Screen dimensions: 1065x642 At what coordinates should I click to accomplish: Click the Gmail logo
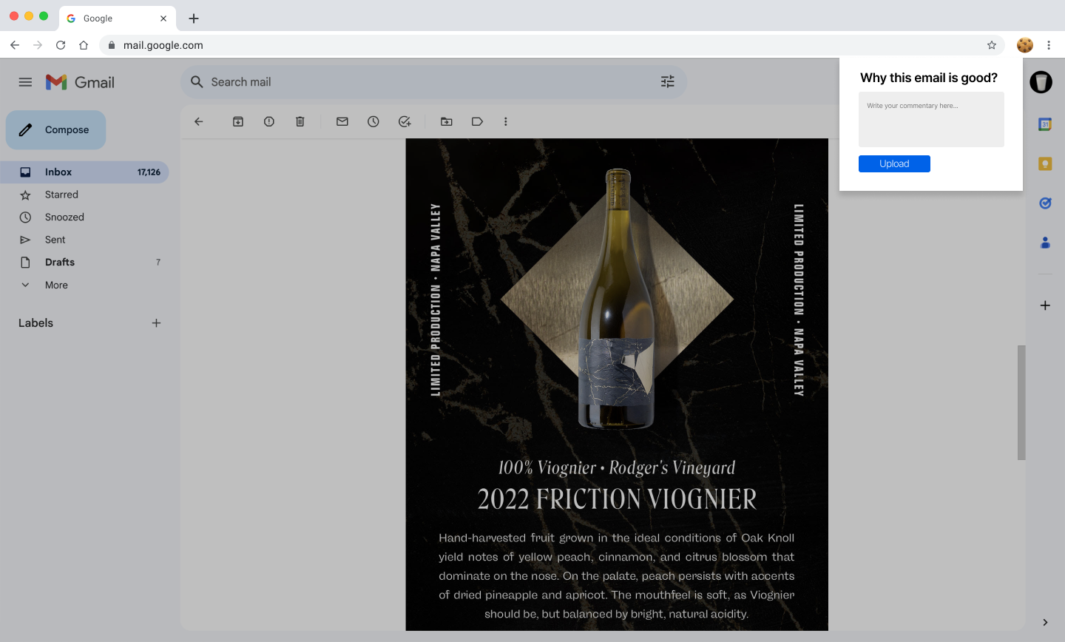click(x=80, y=82)
